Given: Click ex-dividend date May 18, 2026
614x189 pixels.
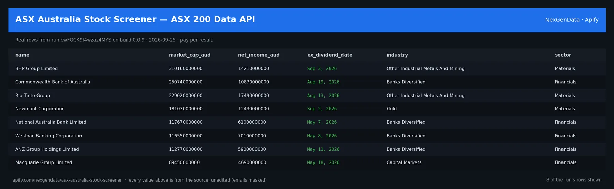Looking at the screenshot, I should coord(323,162).
